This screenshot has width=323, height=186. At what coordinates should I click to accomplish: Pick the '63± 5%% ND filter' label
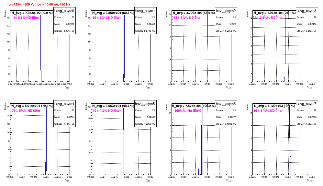pos(187,18)
